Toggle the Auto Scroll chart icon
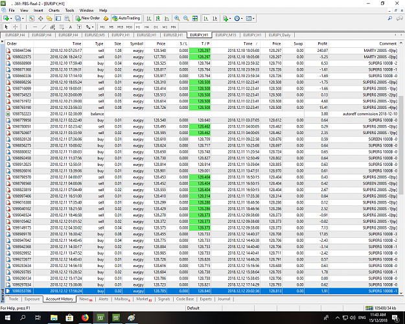Viewport: 405px width, 324px height. (206, 18)
